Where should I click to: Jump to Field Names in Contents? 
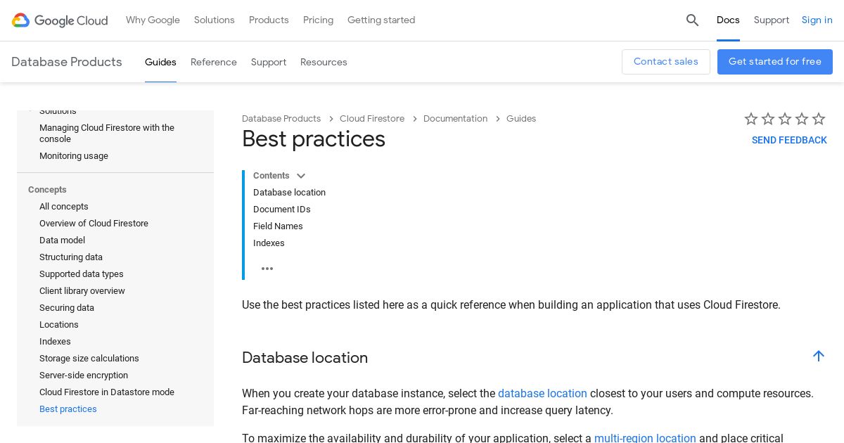pos(278,226)
